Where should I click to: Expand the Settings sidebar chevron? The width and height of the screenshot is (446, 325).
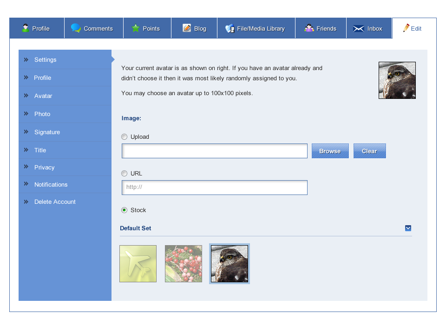[x=26, y=59]
